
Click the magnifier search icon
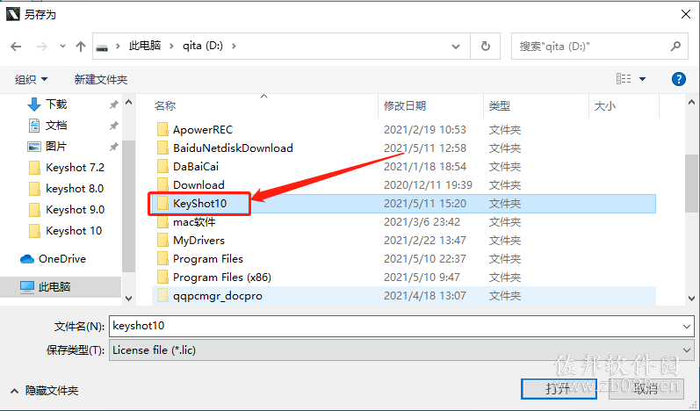click(x=675, y=46)
